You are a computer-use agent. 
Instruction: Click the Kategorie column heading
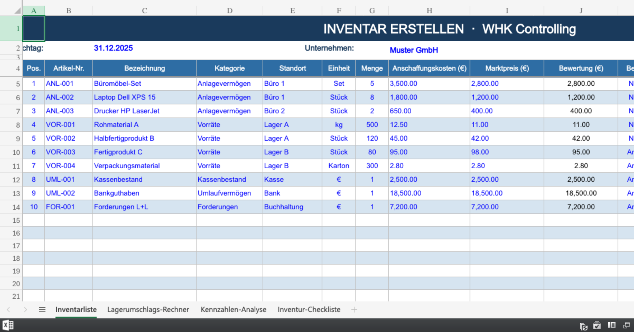tap(230, 68)
